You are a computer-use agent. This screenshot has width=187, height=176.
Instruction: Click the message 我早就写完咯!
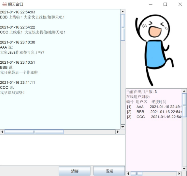coord(12,93)
